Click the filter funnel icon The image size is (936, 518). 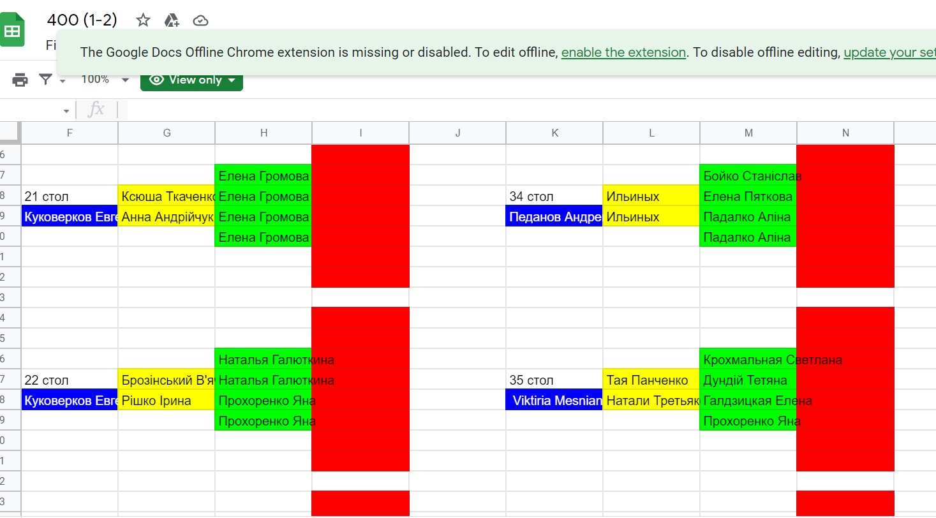tap(45, 80)
